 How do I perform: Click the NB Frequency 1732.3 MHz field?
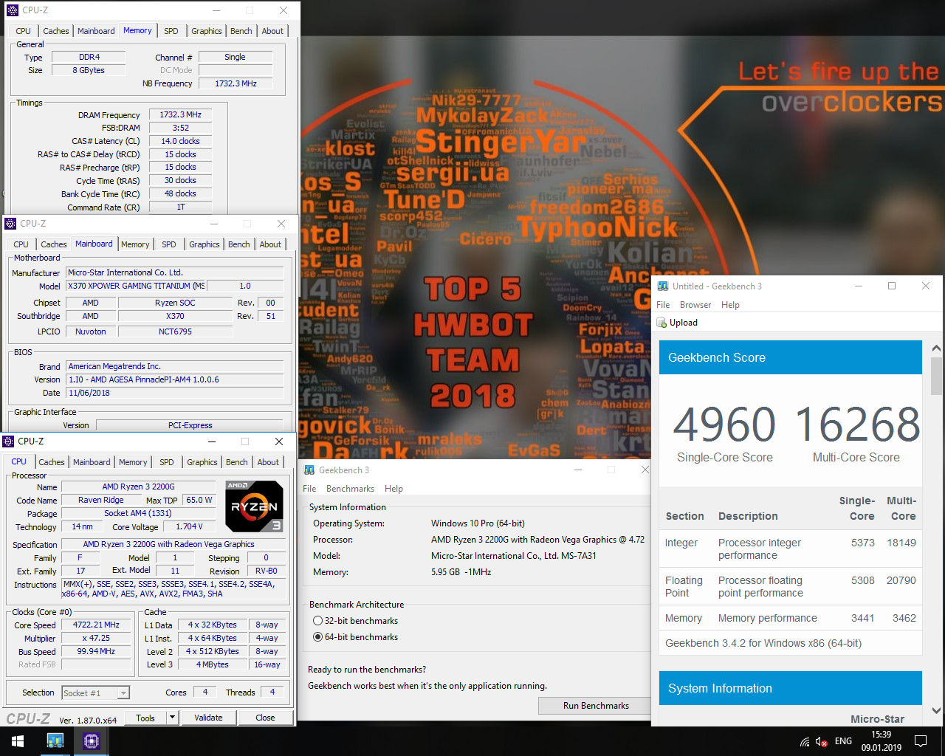tap(236, 83)
